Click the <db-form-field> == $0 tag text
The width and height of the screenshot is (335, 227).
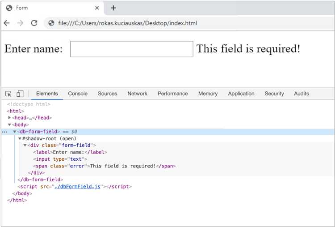point(47,132)
